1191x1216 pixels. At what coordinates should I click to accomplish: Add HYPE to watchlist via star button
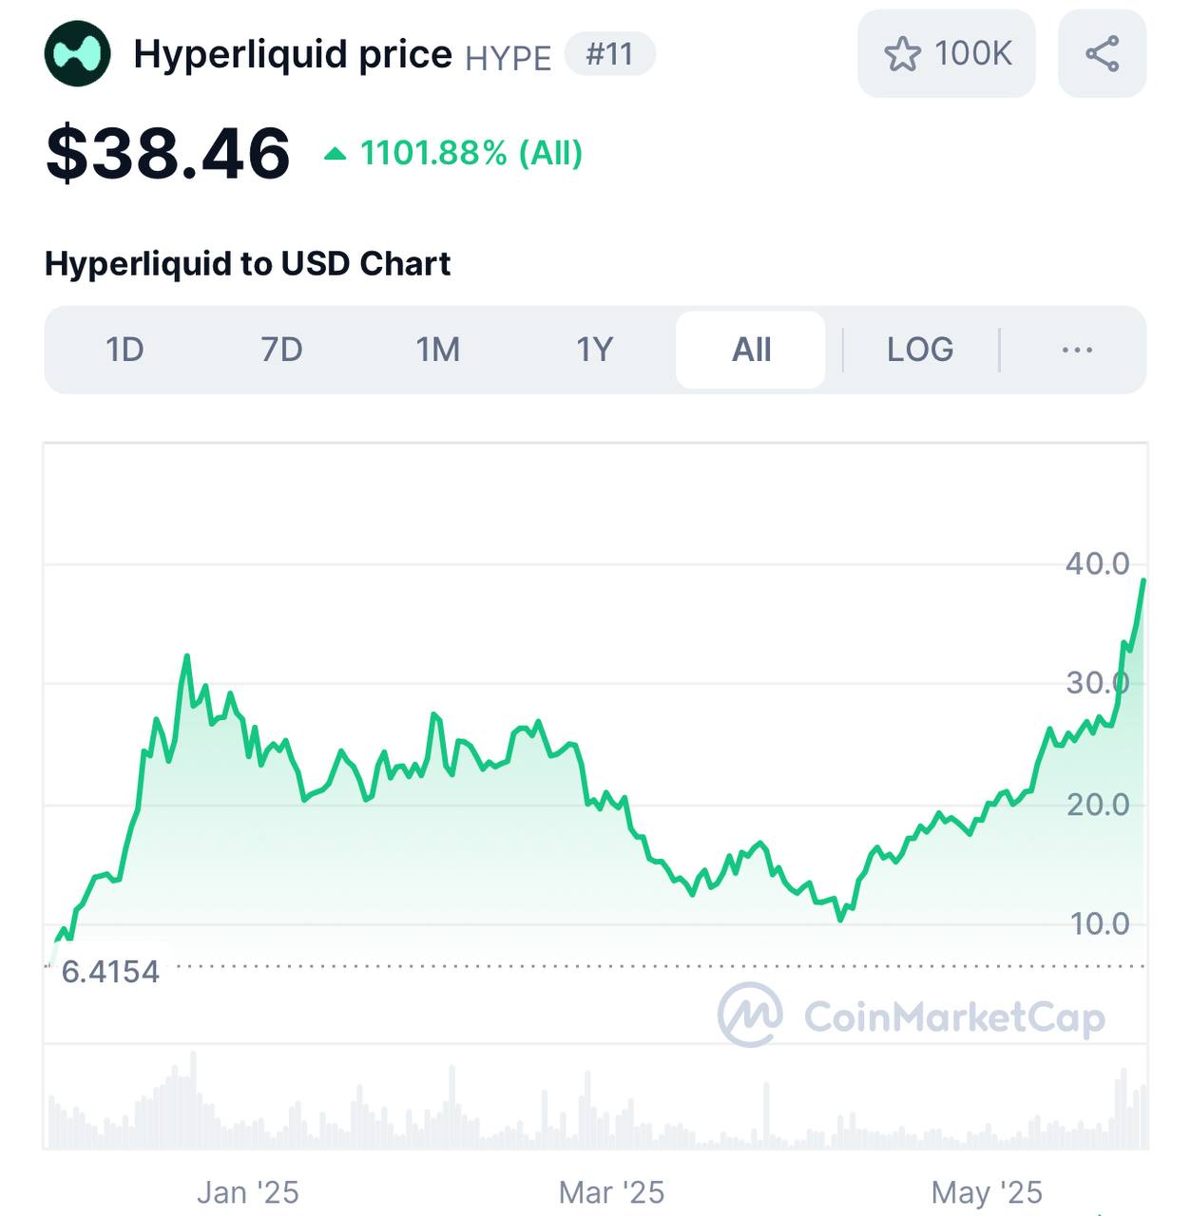(x=946, y=54)
